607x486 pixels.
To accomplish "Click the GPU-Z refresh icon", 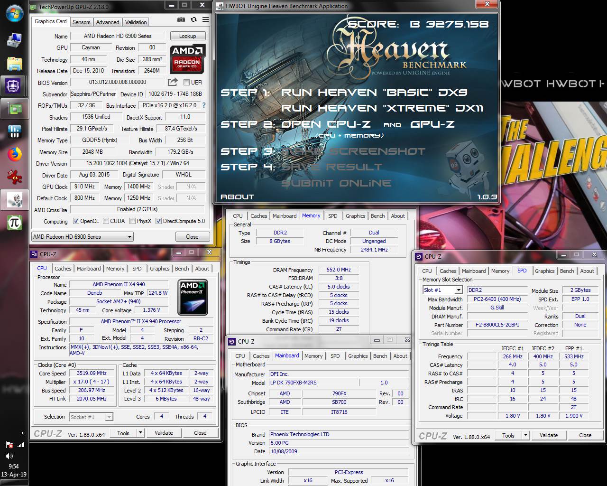I will 193,20.
